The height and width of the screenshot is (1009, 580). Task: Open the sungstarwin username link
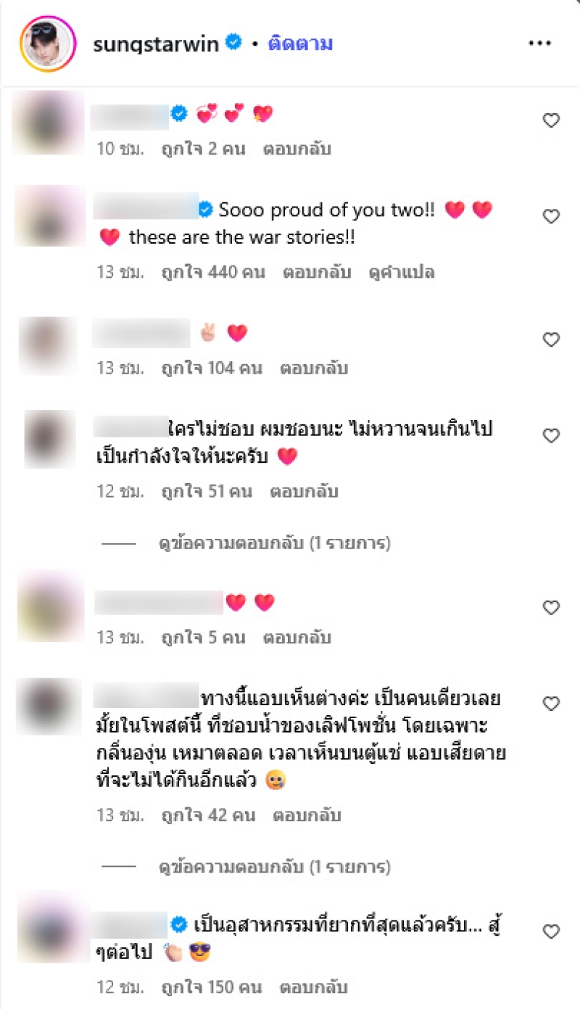156,44
